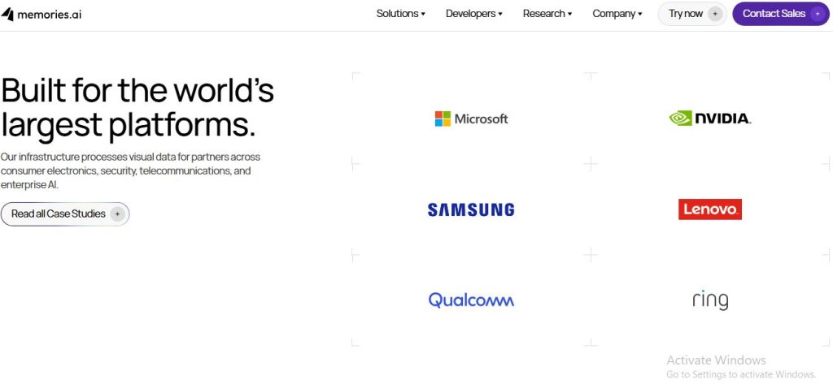
Task: Click the 'Built for the world's largest platforms.' heading
Action: click(x=137, y=107)
